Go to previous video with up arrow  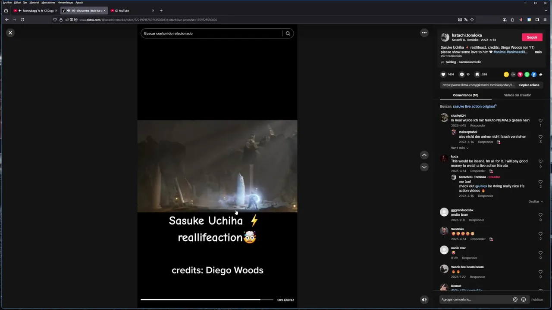(424, 155)
